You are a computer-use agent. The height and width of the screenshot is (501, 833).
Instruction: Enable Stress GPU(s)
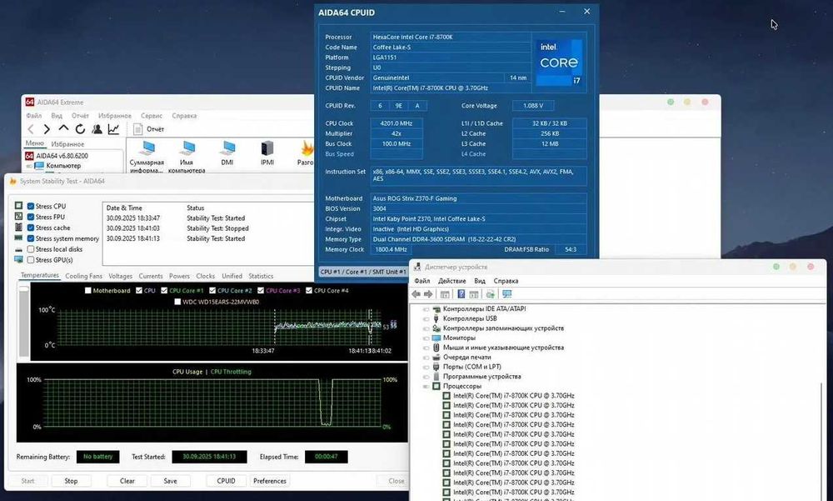pos(31,260)
